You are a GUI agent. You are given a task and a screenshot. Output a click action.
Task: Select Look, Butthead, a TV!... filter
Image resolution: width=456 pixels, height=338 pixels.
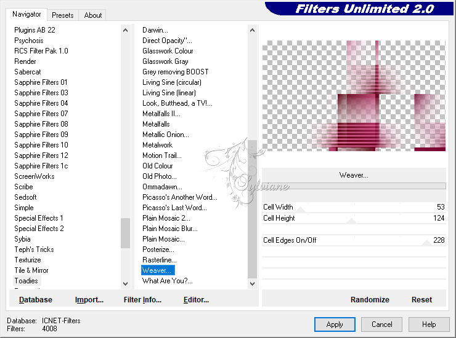pos(177,103)
